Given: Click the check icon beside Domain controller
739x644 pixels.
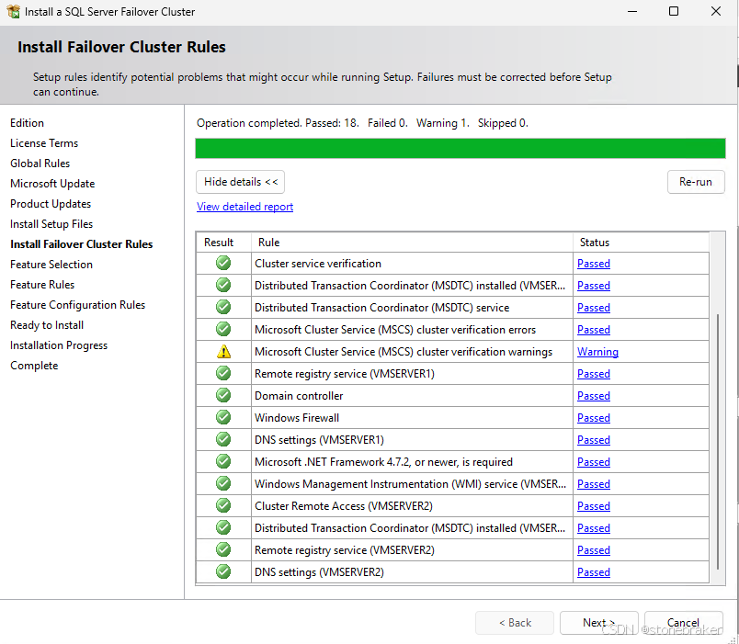Looking at the screenshot, I should pyautogui.click(x=223, y=395).
